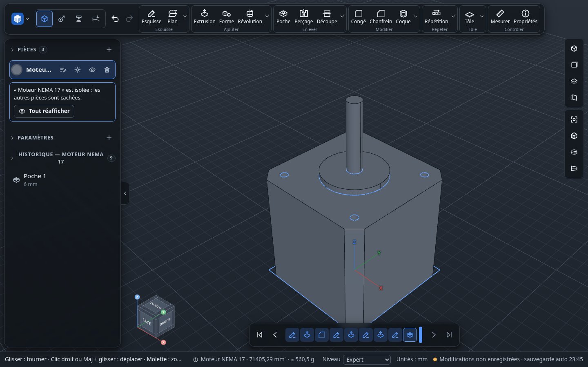This screenshot has width=588, height=367.
Task: Delete the Moteur NEMA 17 part
Action: [107, 70]
